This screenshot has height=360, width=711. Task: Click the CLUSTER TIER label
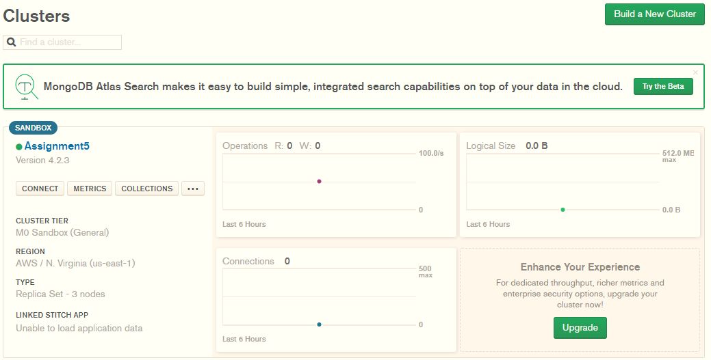pyautogui.click(x=42, y=221)
